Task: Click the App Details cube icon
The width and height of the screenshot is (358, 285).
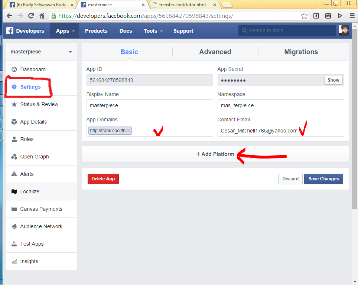Action: 14,122
